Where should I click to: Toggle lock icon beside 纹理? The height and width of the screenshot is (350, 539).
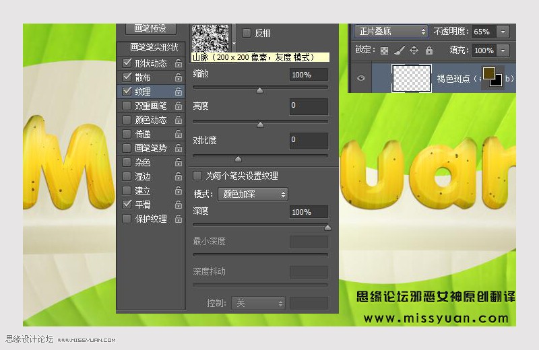tap(179, 92)
